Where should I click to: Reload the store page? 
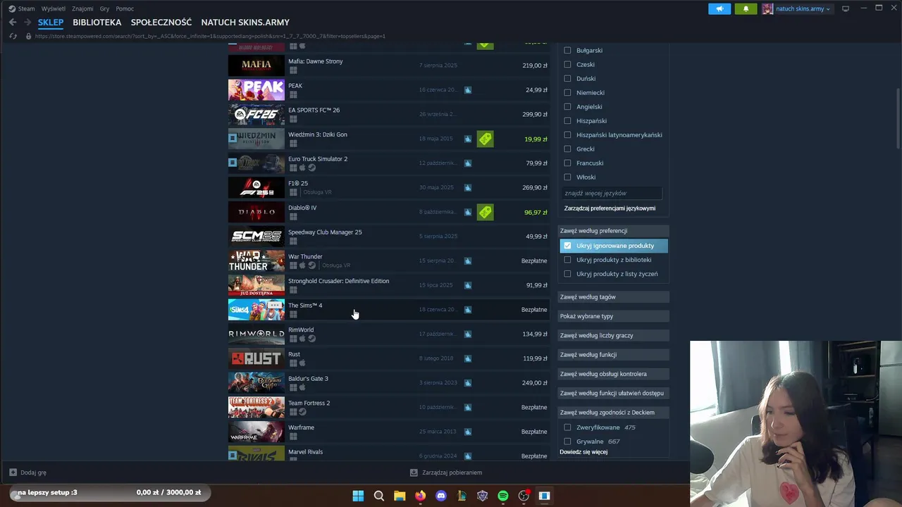pyautogui.click(x=13, y=36)
